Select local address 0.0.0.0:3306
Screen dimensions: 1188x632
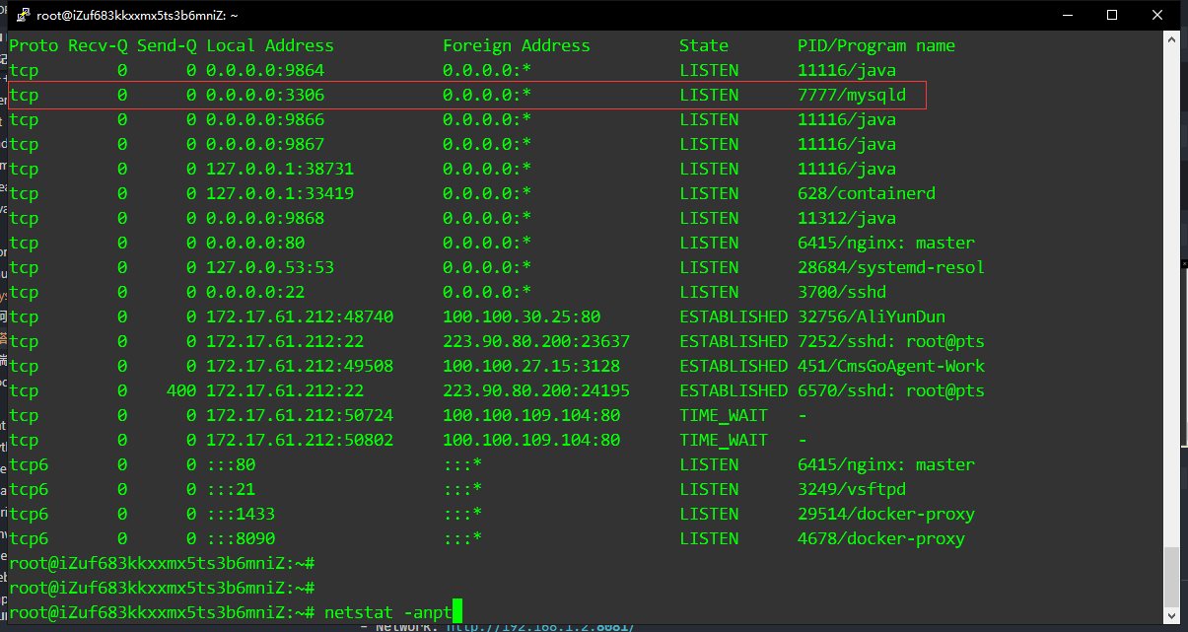265,95
